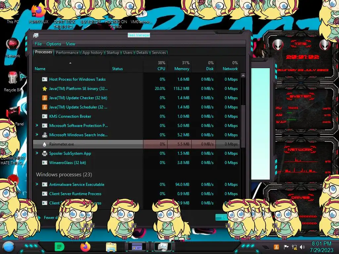Click Java Platform SE binary star icon

click(x=45, y=89)
